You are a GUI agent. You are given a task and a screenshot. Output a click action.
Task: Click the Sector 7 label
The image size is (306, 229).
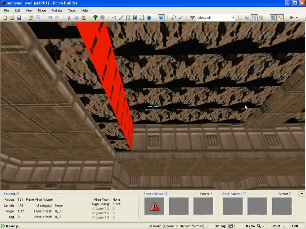tap(285, 194)
